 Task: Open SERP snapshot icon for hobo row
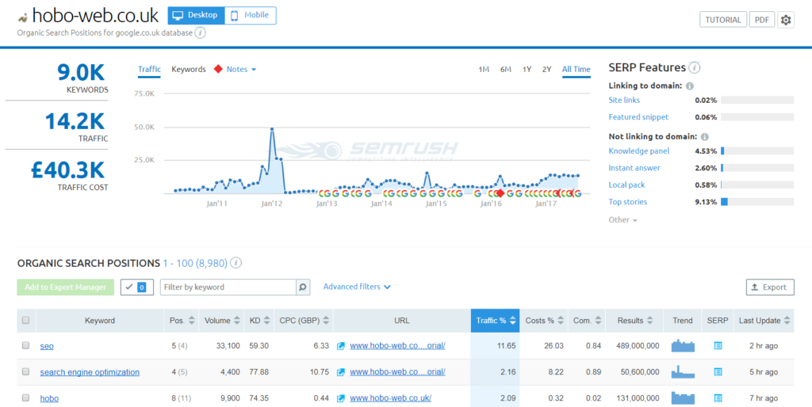point(718,398)
